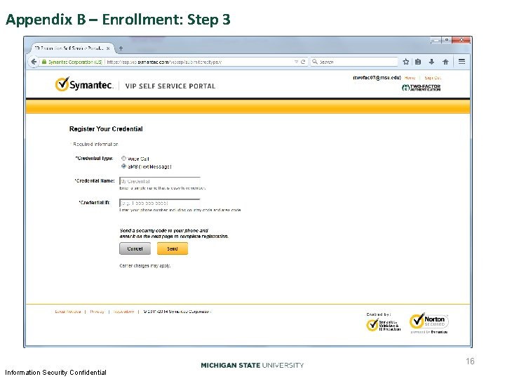Open a new browser tab
505x379 pixels.
tap(121, 48)
